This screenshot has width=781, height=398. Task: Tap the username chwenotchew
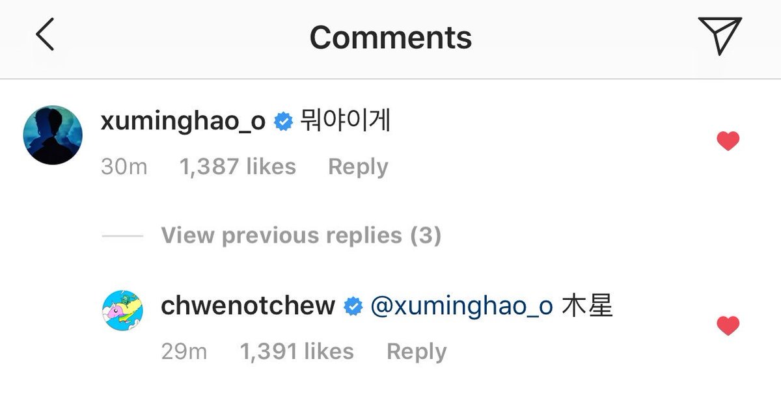(x=248, y=306)
